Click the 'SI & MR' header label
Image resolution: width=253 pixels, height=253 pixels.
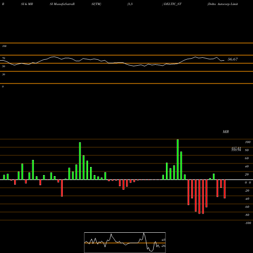27,4
